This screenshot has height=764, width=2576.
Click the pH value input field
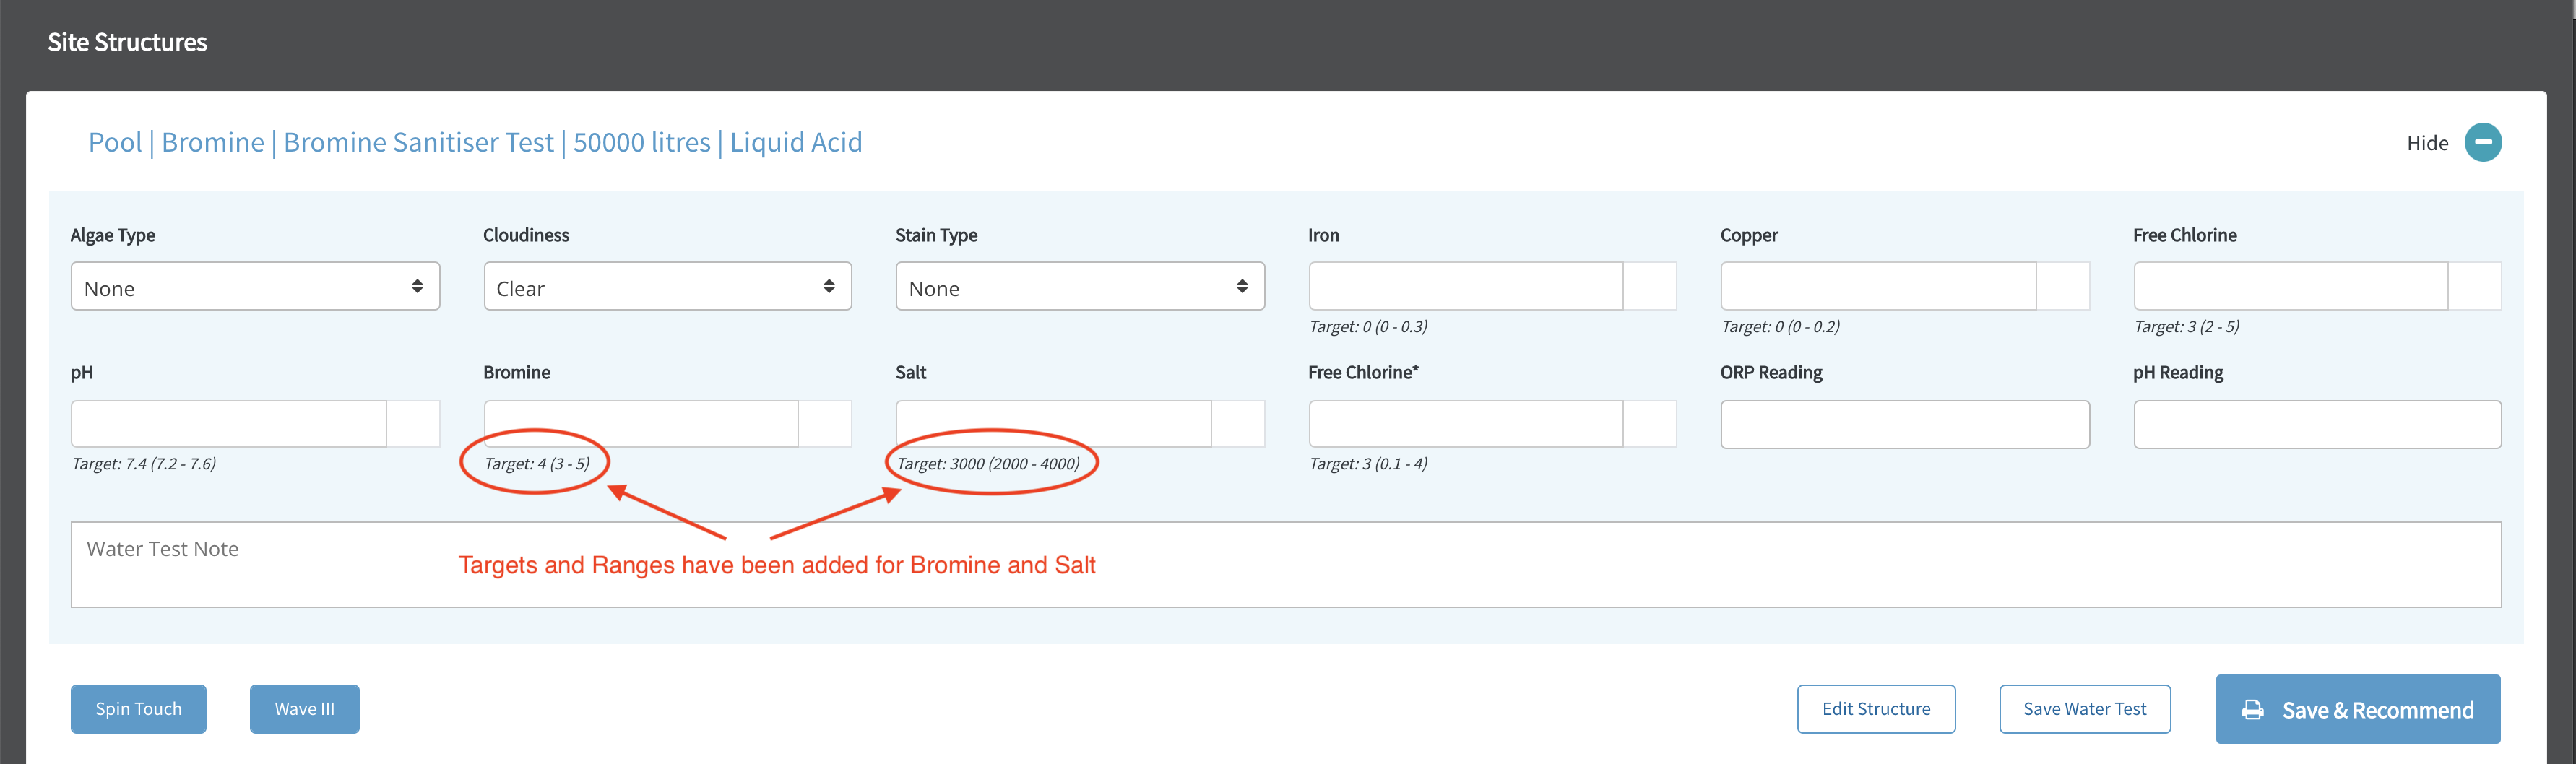[x=229, y=424]
